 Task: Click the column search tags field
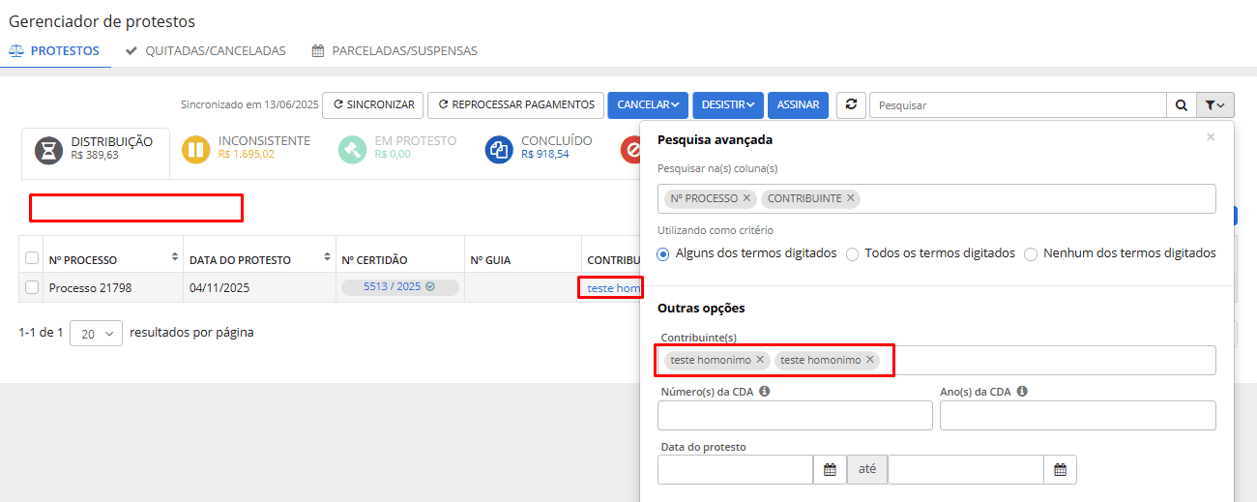[936, 198]
